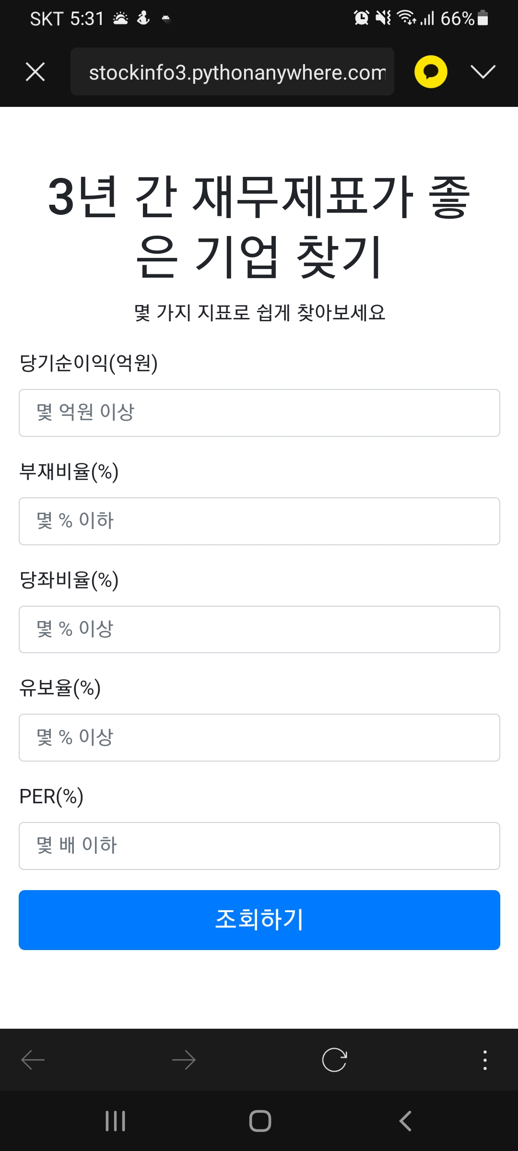Tap the yellow KakaoTalk chat icon
518x1151 pixels.
point(431,72)
